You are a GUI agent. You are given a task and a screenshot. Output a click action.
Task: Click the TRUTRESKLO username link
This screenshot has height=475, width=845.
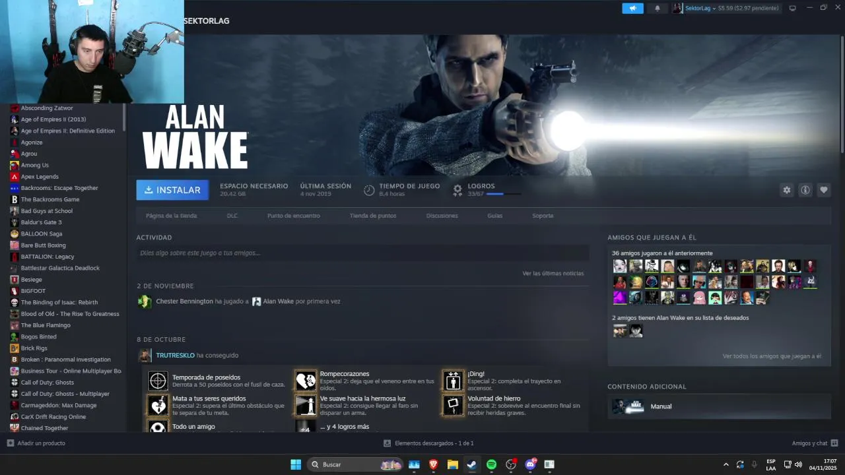[x=175, y=356]
